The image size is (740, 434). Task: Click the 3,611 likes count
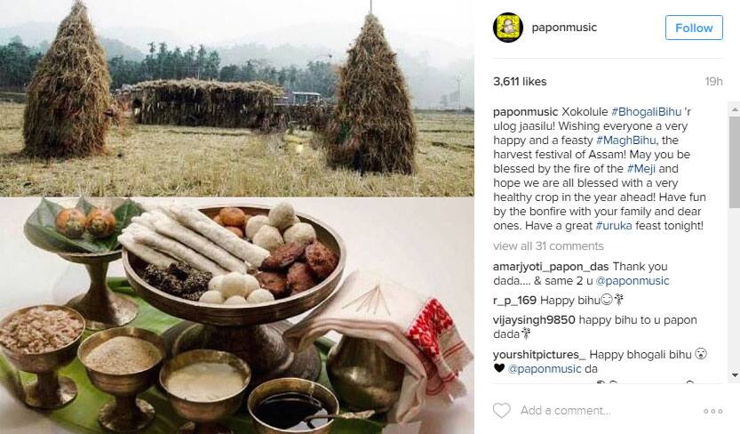(x=520, y=82)
